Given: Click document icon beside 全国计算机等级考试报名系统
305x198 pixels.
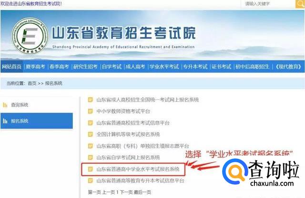Looking at the screenshot, I should [90, 135].
